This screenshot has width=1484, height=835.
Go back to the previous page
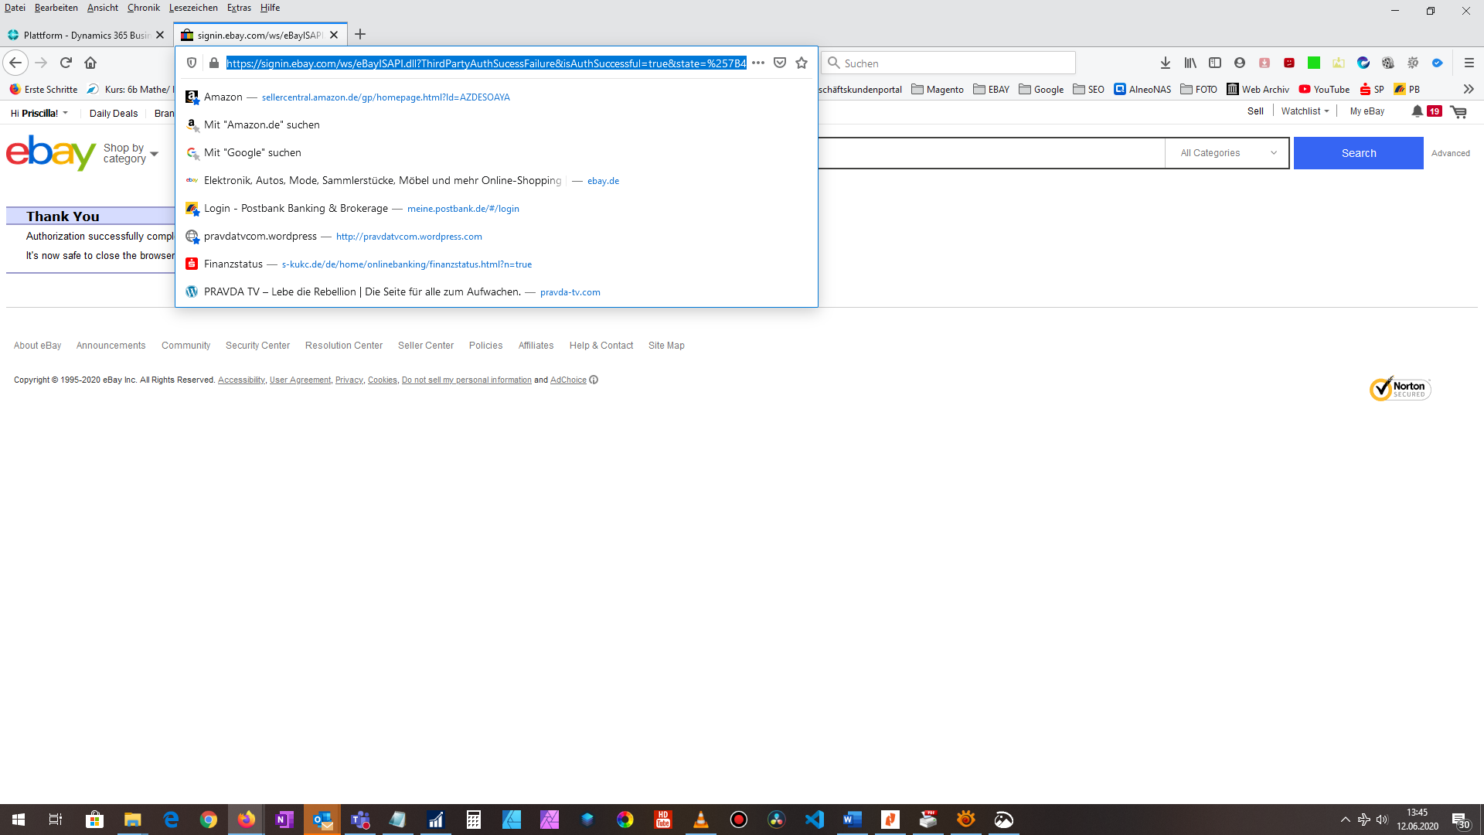(x=15, y=63)
